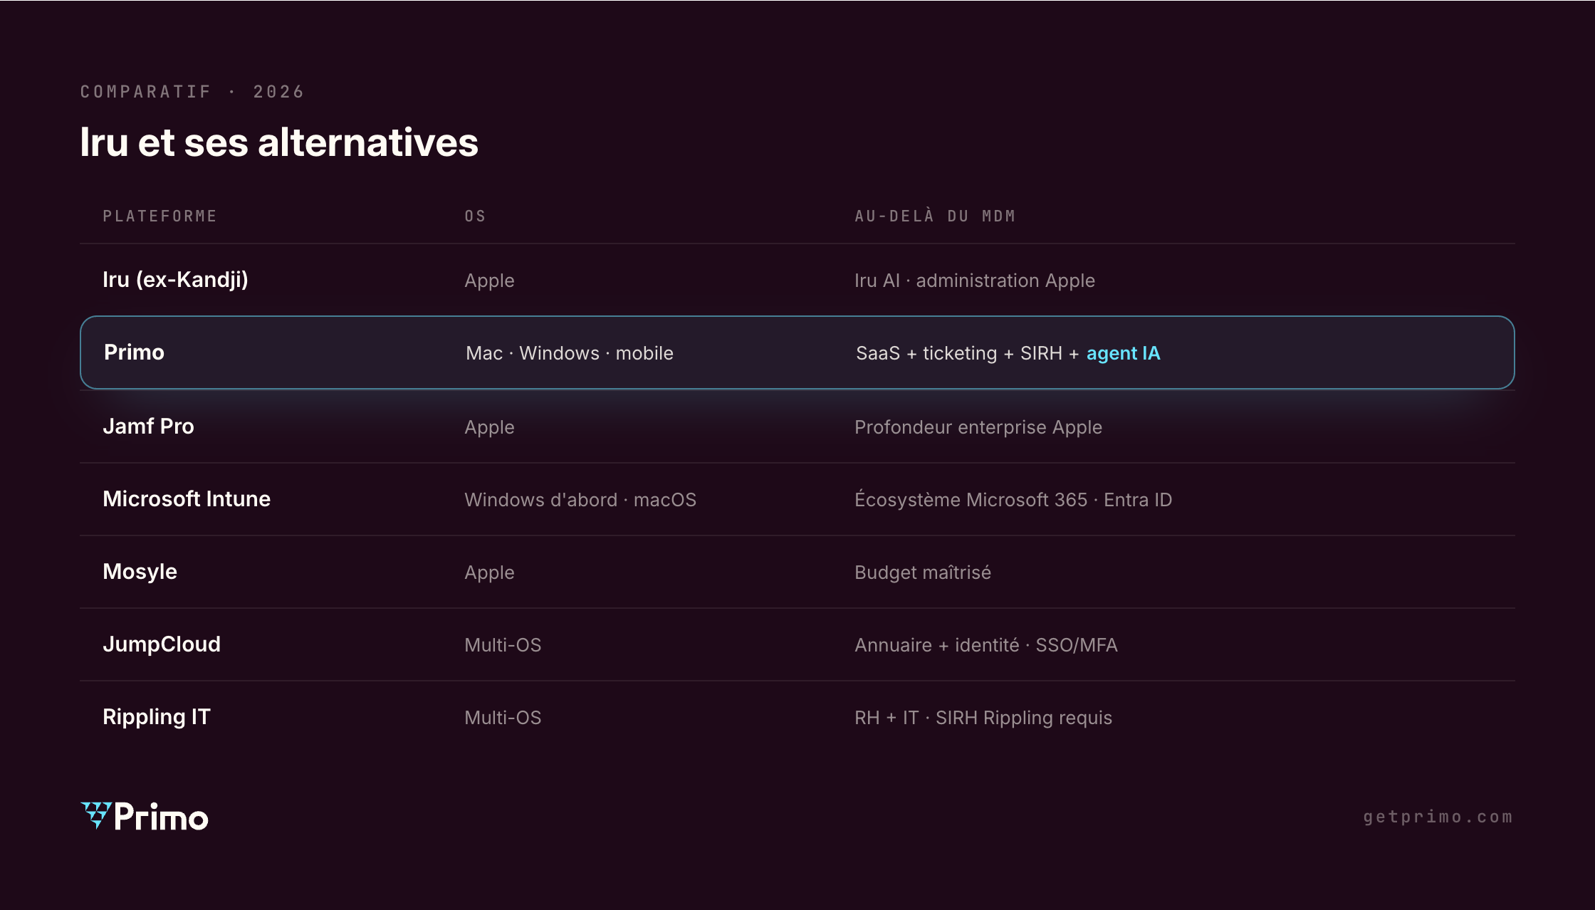Select the Mosyle platform name
This screenshot has width=1595, height=910.
[140, 572]
